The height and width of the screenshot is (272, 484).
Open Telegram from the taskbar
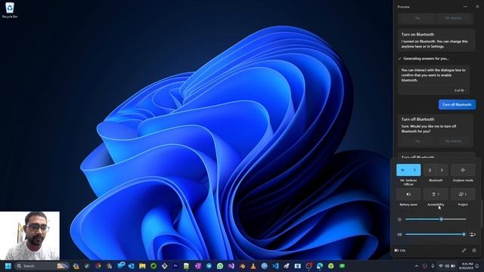tap(209, 266)
